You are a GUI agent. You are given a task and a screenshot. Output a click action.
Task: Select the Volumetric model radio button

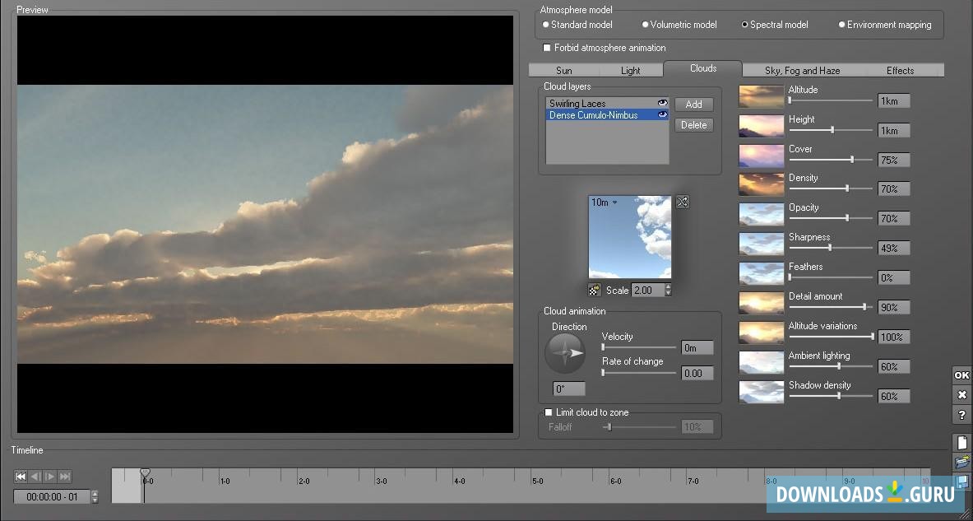coord(646,25)
